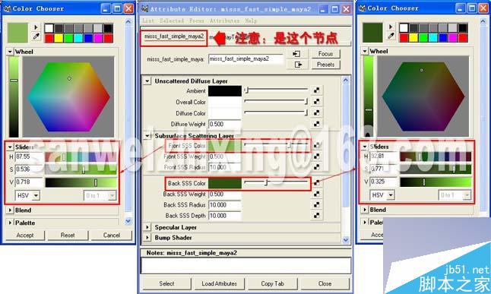Click map button next to Back SSS Depth
Screen dimensions: 491x294
click(317, 215)
